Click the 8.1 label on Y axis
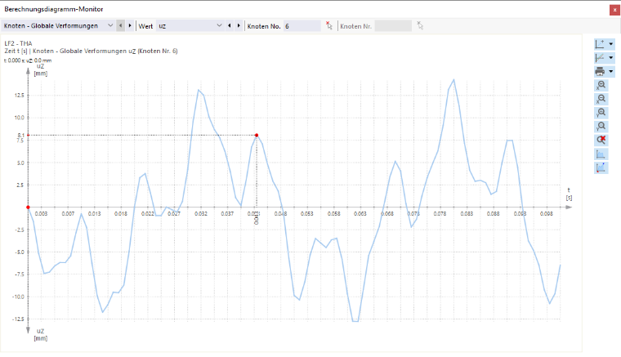Screen dimensions: 621x357 click(20, 136)
